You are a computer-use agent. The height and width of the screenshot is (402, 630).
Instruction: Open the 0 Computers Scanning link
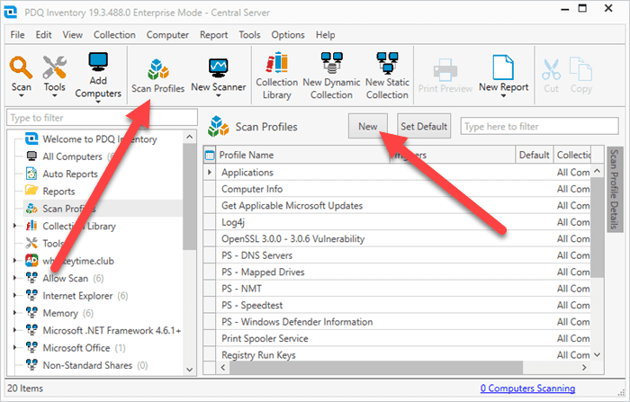pos(527,388)
